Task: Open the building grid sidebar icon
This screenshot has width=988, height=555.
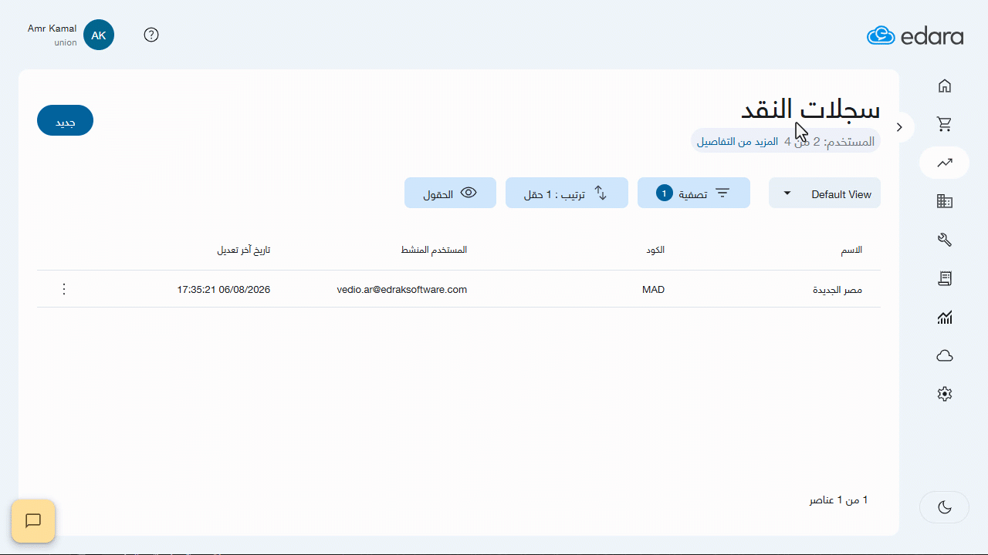Action: 945,201
